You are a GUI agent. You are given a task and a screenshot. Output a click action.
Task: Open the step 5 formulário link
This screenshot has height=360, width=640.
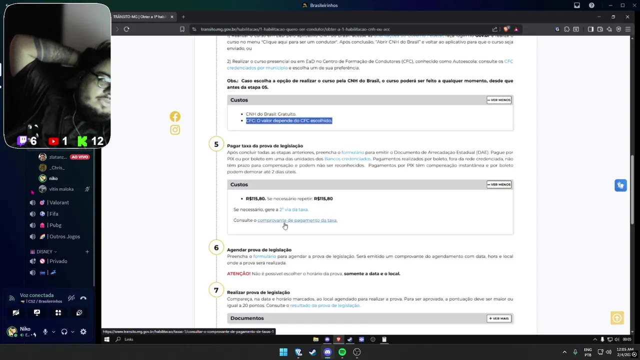pos(352,152)
